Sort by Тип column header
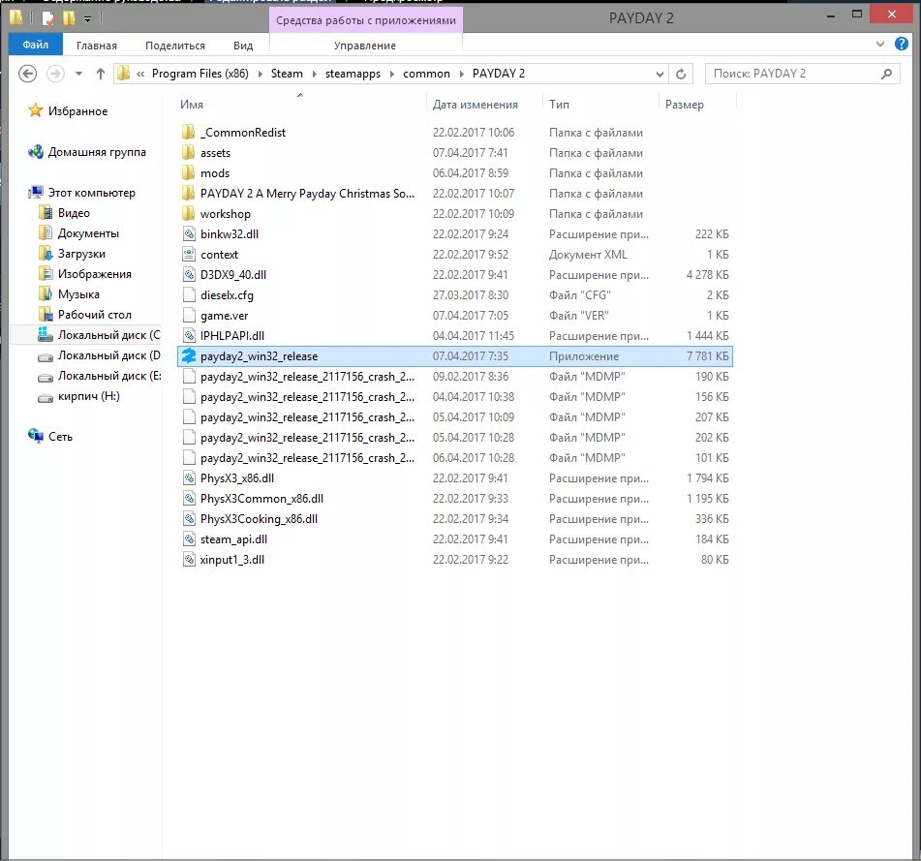 pyautogui.click(x=559, y=104)
